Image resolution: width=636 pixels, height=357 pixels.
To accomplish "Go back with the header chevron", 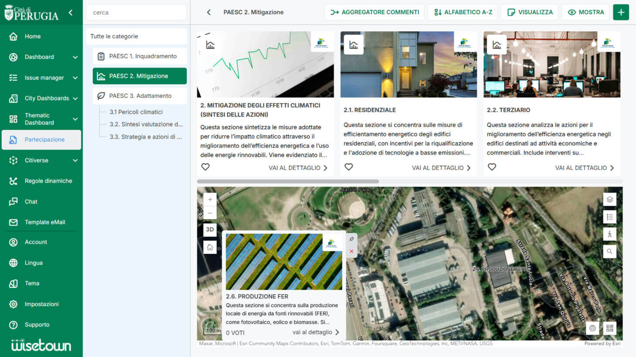I will click(x=209, y=12).
